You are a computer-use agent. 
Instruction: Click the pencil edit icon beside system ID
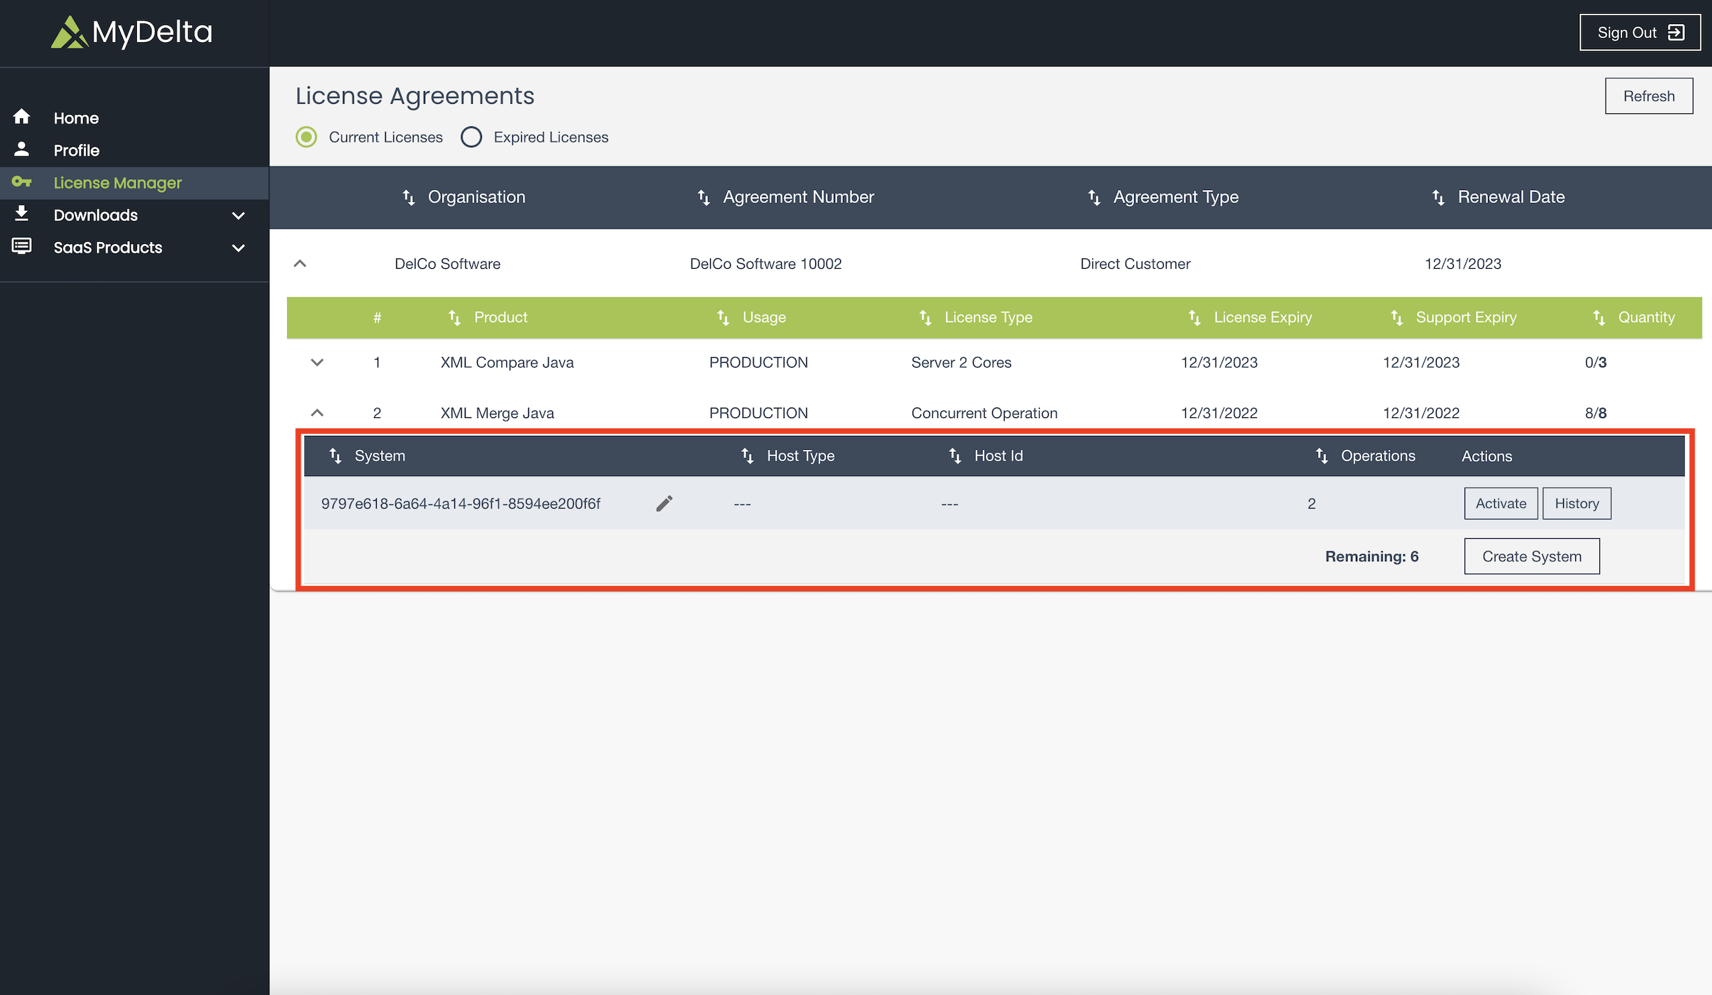click(x=664, y=504)
